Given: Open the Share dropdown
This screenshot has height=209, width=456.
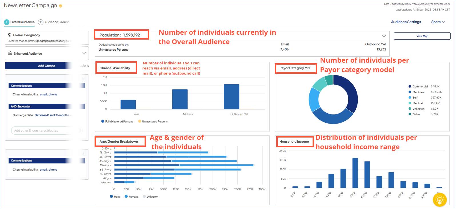Looking at the screenshot, I should coord(438,22).
